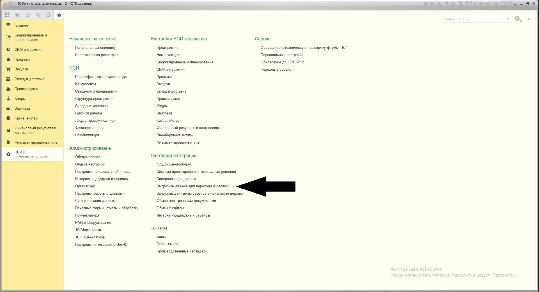Open Корректировка регистров link
539x292 pixels.
tap(96, 55)
